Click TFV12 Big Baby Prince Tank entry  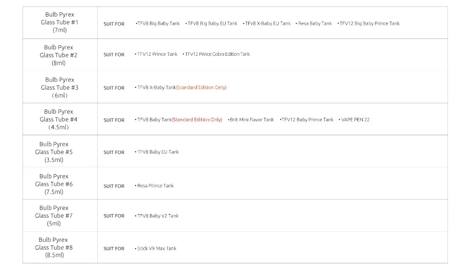pos(368,23)
